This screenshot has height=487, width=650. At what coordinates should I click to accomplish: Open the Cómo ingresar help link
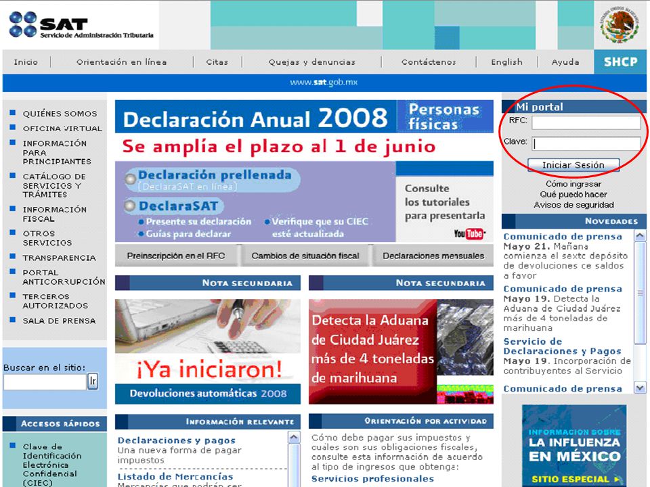click(573, 184)
